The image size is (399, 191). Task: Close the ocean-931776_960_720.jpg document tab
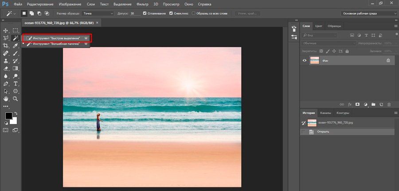(97, 23)
